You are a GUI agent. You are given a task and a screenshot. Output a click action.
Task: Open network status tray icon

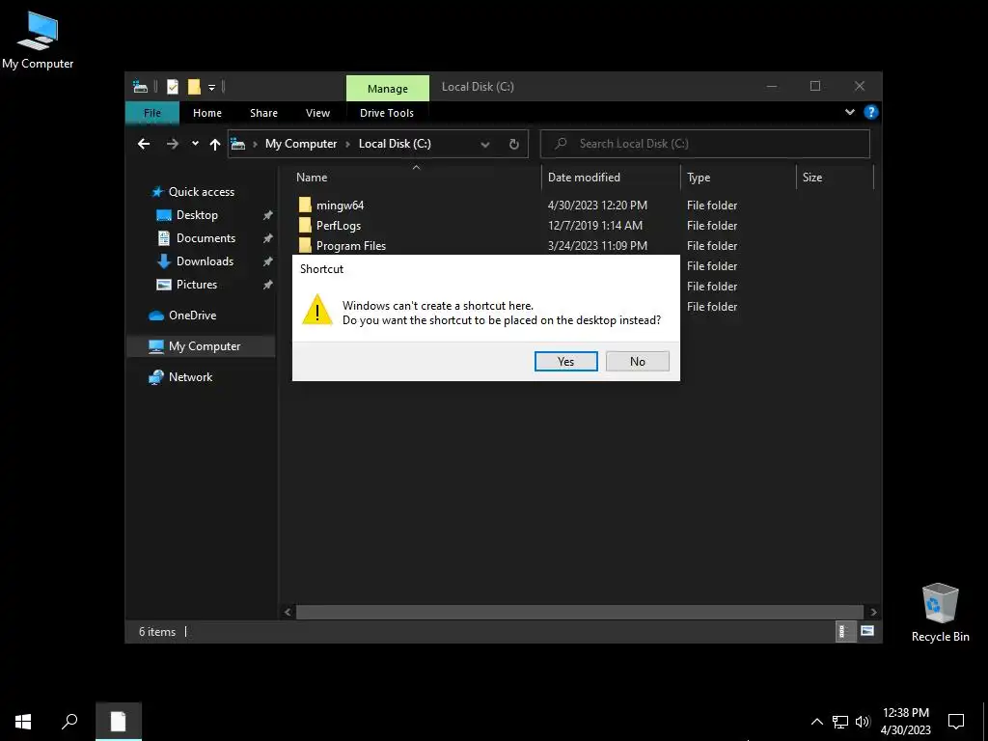pyautogui.click(x=840, y=722)
